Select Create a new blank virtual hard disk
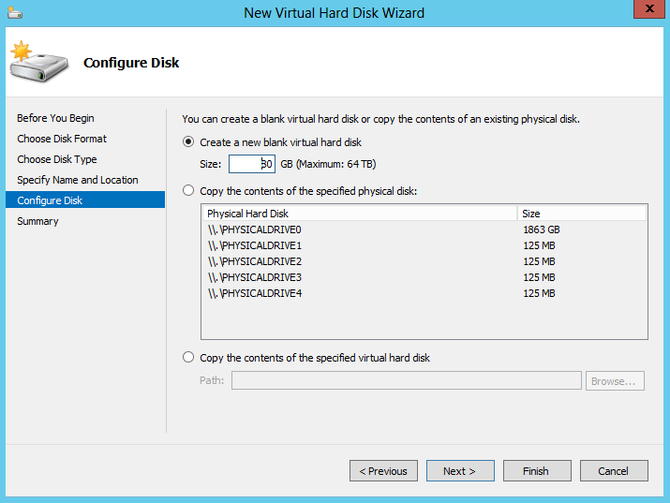The width and height of the screenshot is (670, 503). [189, 142]
